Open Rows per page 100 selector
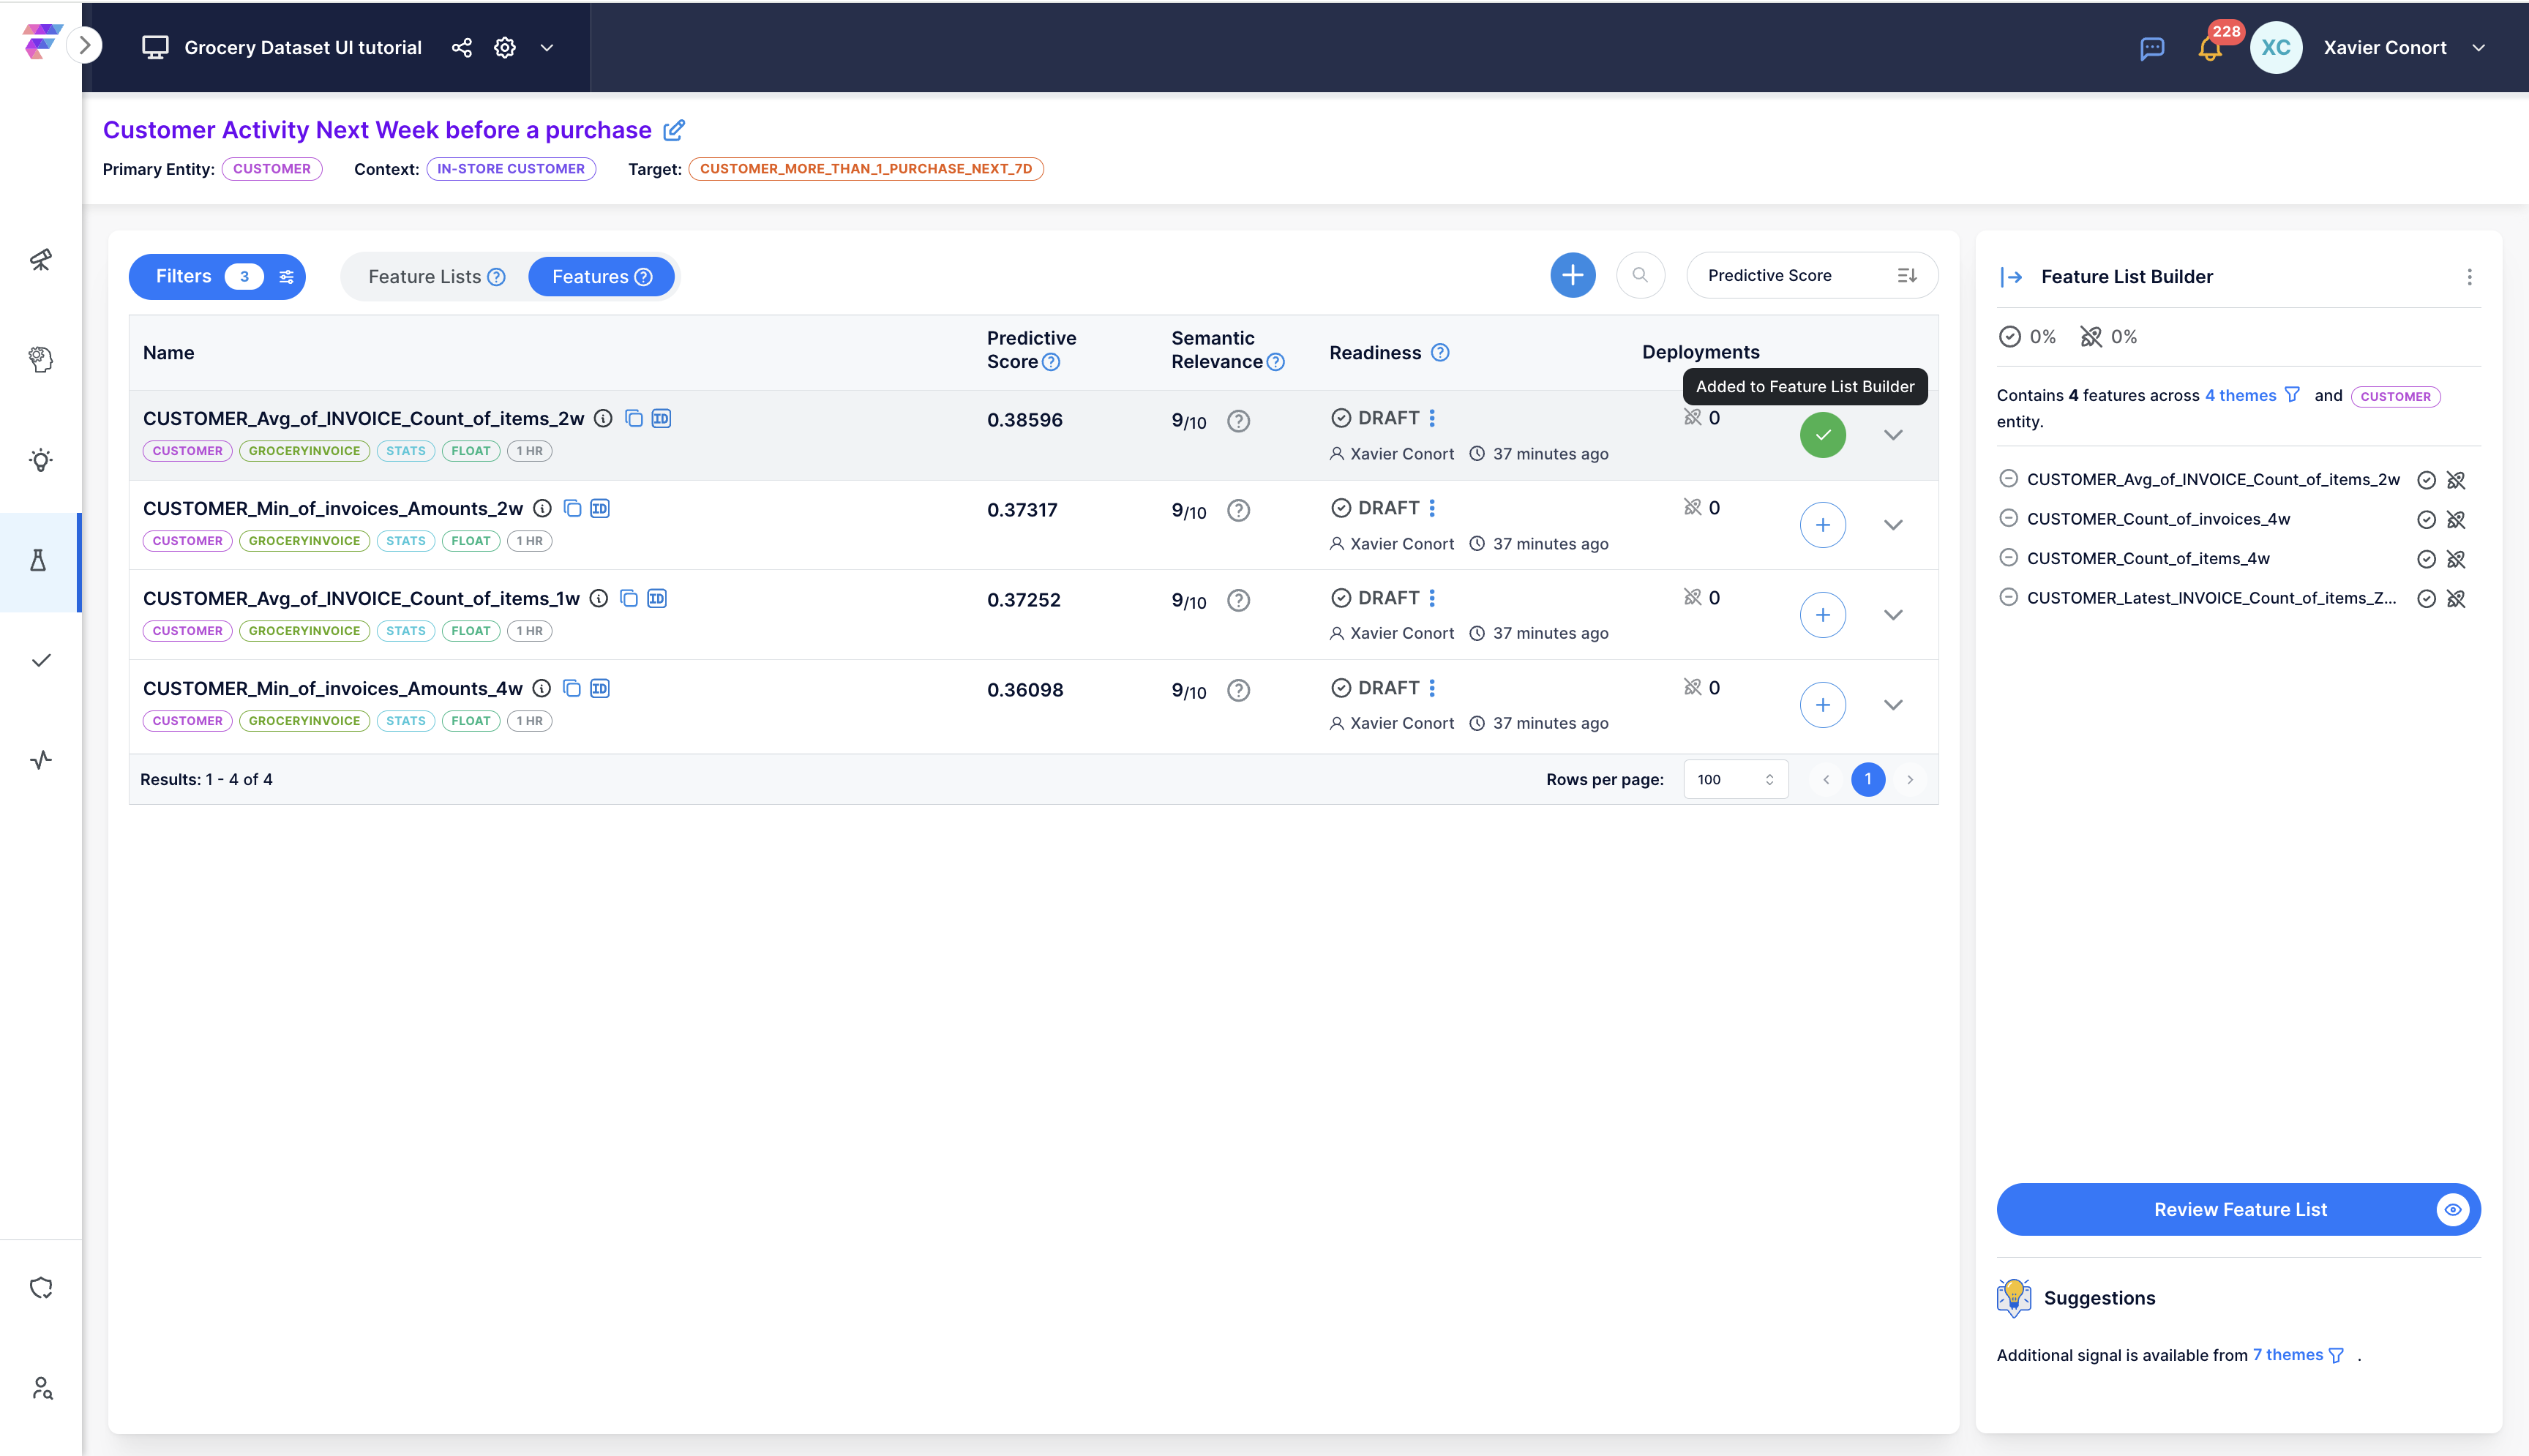Image resolution: width=2529 pixels, height=1456 pixels. pos(1735,779)
